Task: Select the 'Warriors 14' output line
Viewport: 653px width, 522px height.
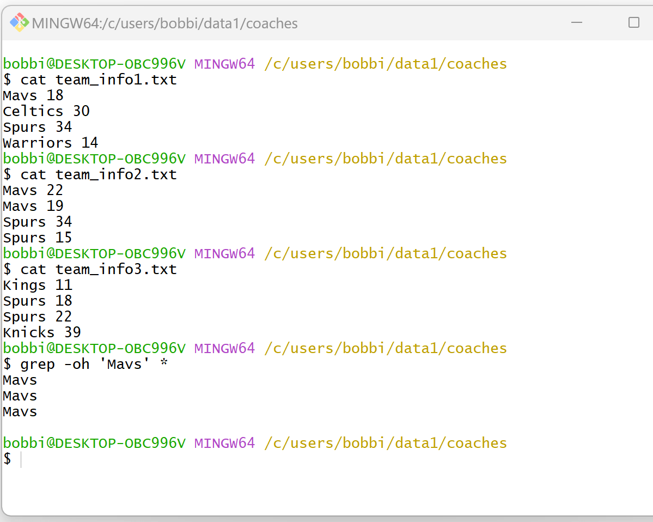Action: tap(51, 143)
